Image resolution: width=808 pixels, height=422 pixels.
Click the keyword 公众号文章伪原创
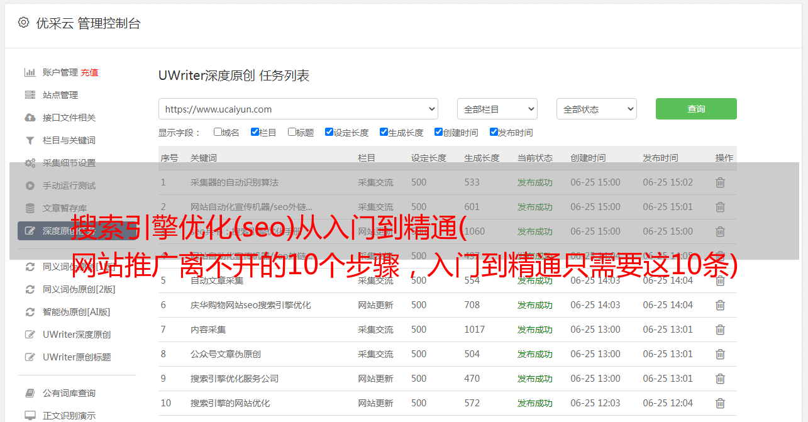pos(226,354)
